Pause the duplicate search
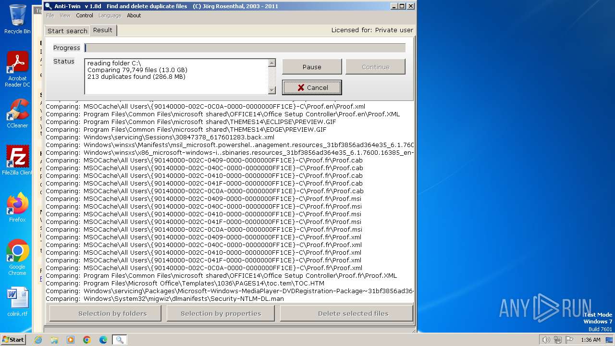The width and height of the screenshot is (615, 346). pyautogui.click(x=312, y=67)
